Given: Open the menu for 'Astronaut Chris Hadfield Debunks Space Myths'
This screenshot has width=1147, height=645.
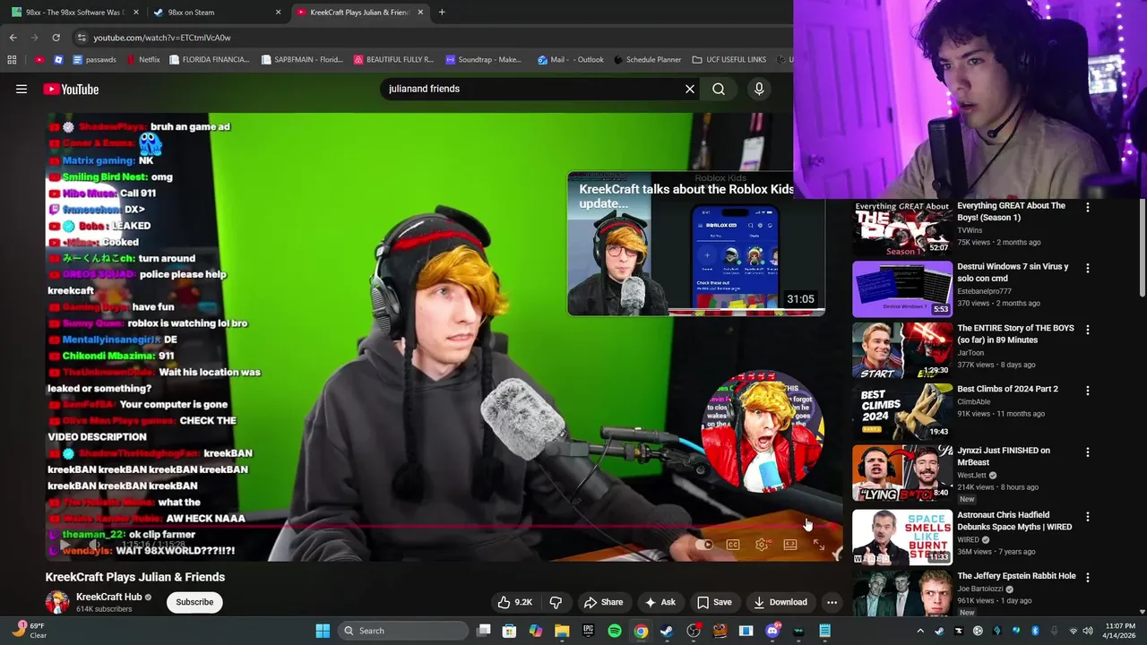Looking at the screenshot, I should click(1088, 517).
